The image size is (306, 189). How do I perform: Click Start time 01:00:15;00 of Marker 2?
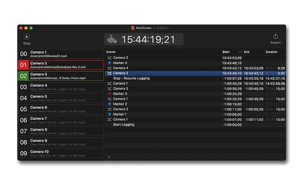pos(232,104)
